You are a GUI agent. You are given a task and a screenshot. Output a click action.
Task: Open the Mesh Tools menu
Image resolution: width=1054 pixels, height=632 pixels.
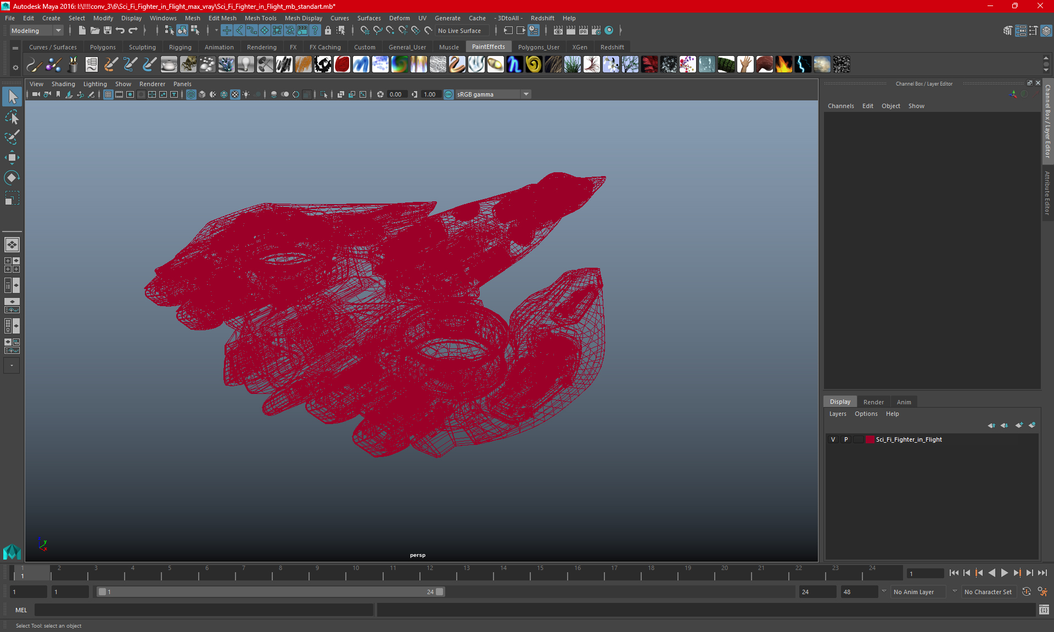[260, 18]
